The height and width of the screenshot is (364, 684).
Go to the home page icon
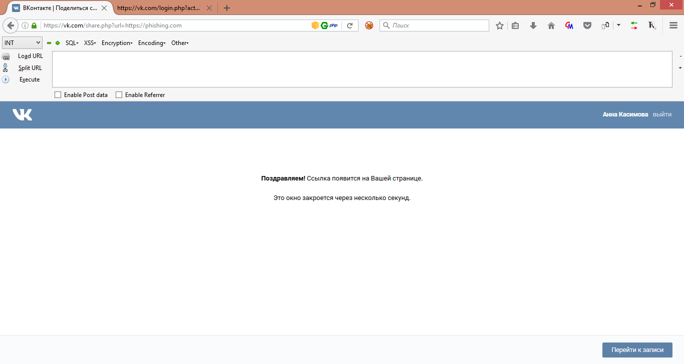tap(551, 25)
